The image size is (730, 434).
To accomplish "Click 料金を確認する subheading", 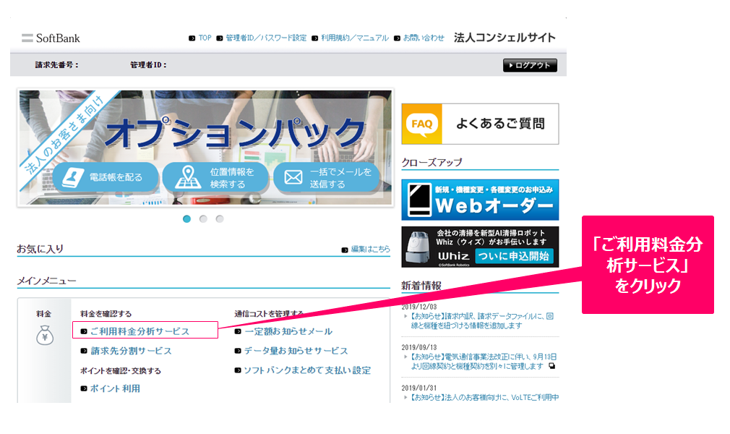I will coord(106,314).
